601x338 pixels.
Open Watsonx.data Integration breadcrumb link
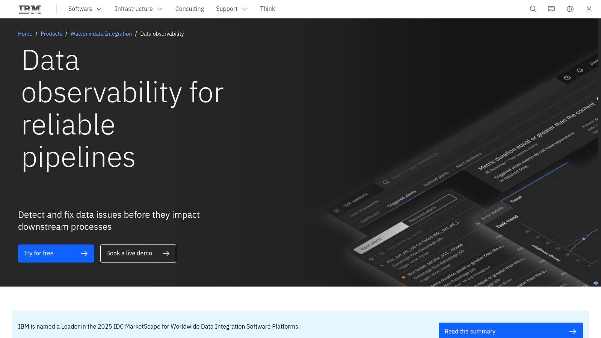click(x=101, y=34)
